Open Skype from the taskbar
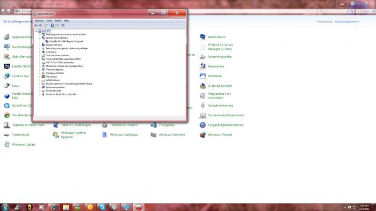376x211 pixels. [x=102, y=207]
